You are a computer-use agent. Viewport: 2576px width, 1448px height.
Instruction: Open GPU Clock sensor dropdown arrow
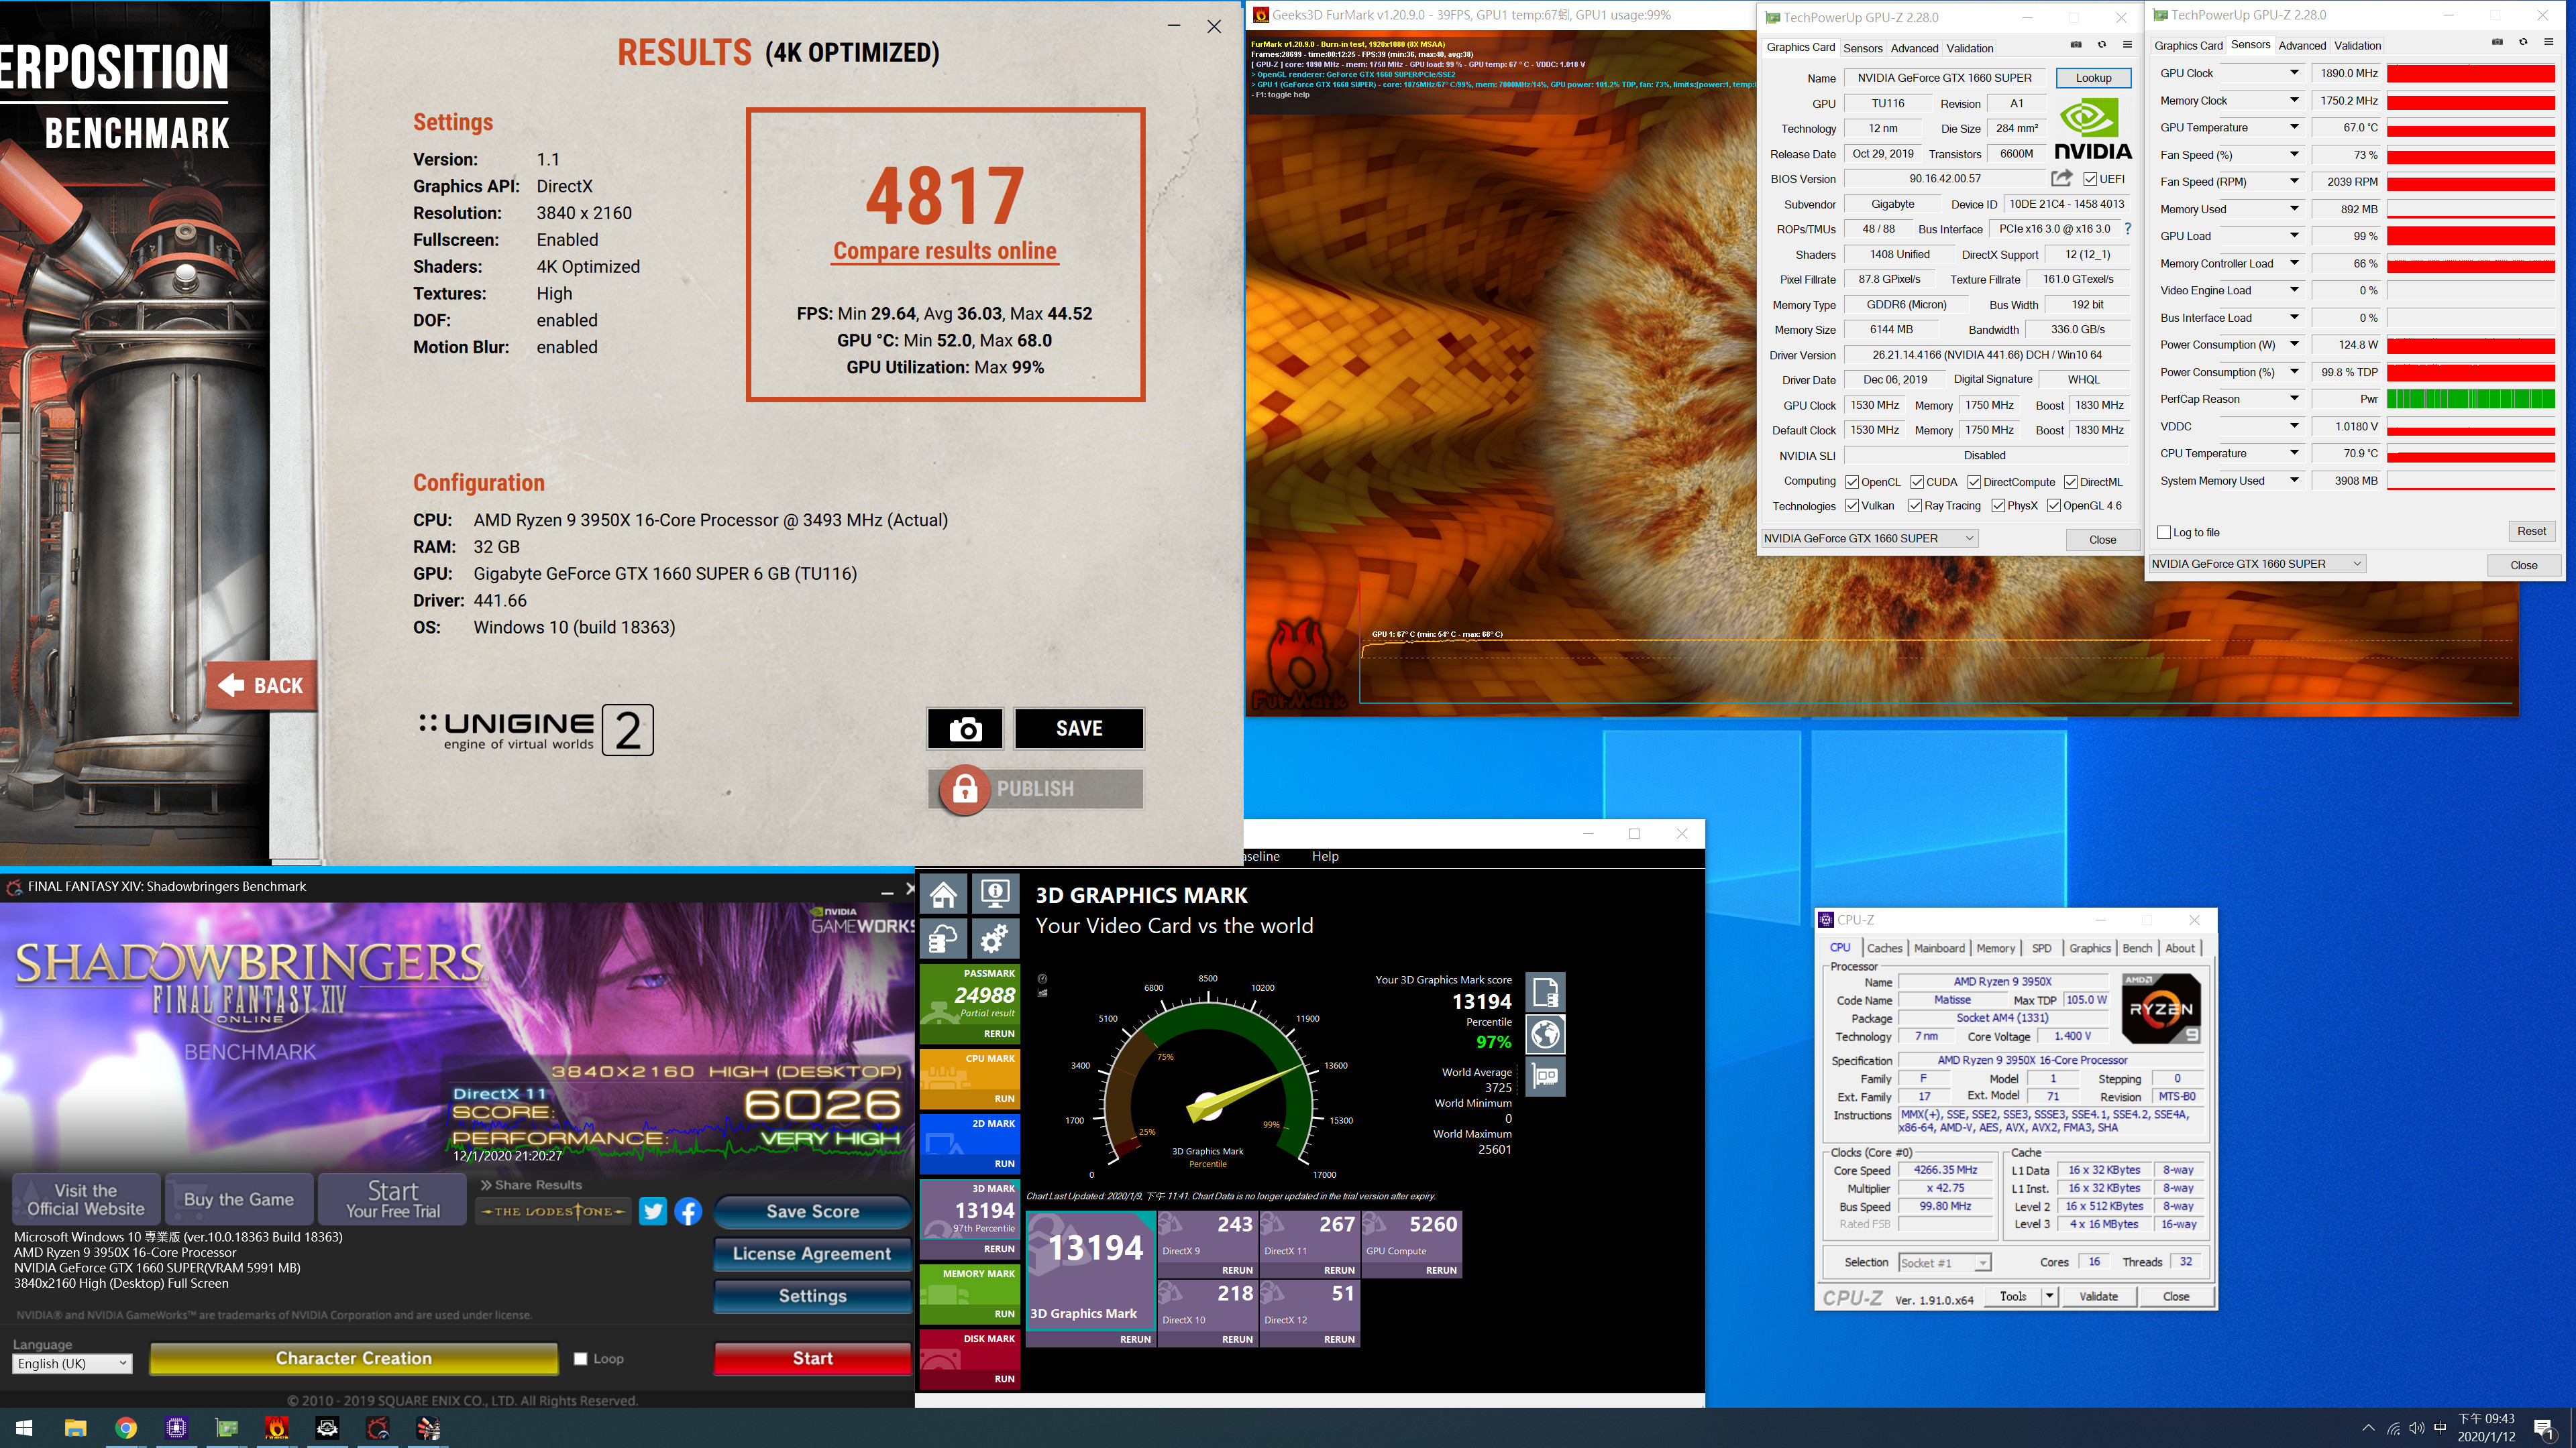click(2294, 73)
